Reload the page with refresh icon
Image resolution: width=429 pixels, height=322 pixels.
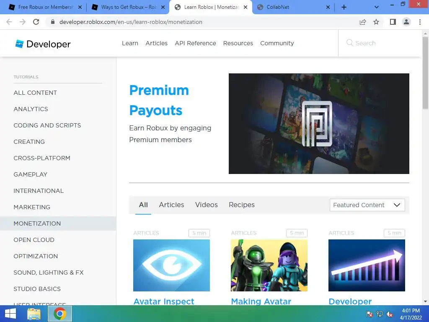click(x=36, y=22)
